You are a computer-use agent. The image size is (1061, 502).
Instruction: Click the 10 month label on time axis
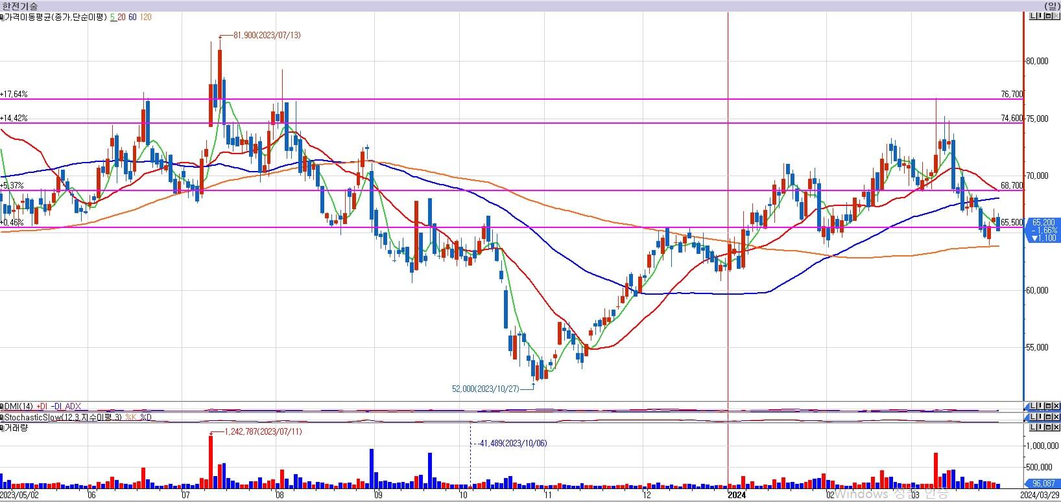(462, 495)
